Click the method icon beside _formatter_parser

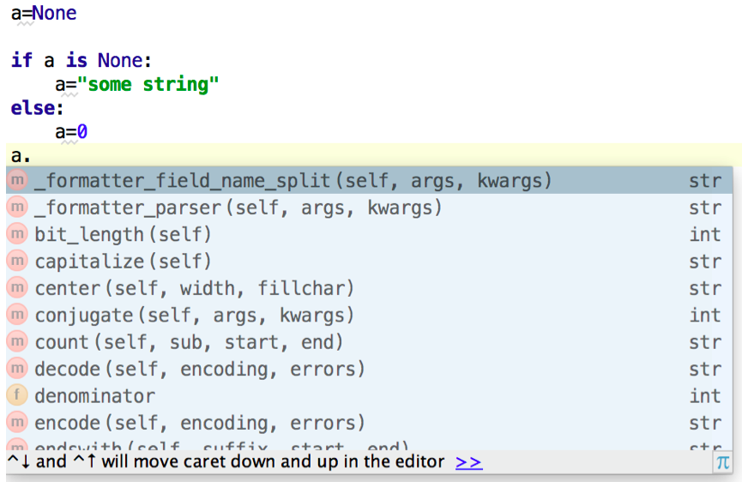pos(17,208)
